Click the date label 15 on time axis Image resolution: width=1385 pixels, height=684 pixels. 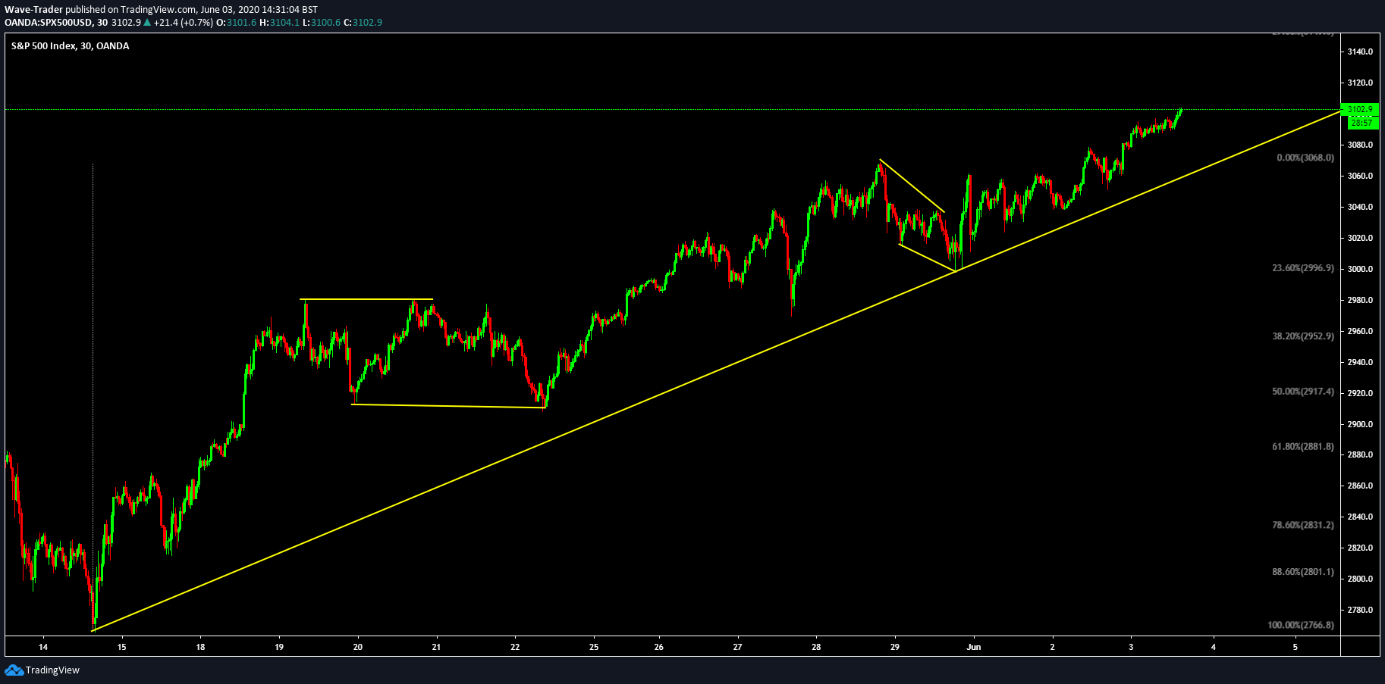coord(121,647)
